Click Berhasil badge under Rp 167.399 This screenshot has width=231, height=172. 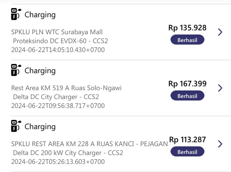pyautogui.click(x=187, y=96)
